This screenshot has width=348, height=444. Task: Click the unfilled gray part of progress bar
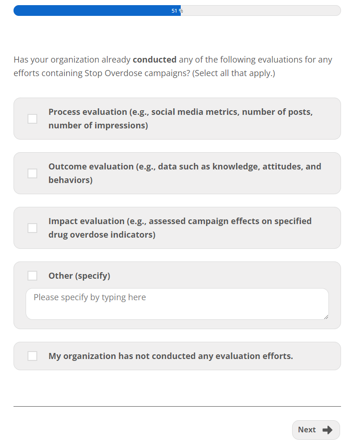pos(261,11)
